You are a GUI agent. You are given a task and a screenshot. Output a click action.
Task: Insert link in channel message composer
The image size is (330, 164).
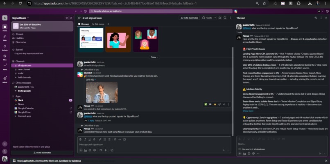point(100,139)
